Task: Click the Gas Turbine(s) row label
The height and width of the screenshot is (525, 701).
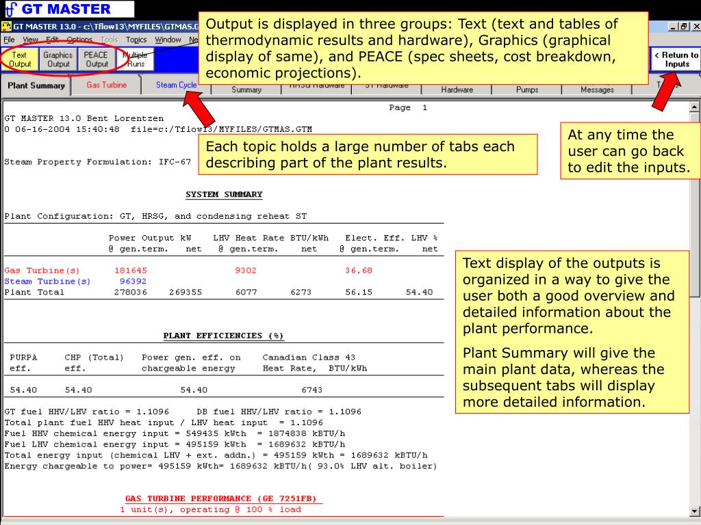Action: pos(42,271)
